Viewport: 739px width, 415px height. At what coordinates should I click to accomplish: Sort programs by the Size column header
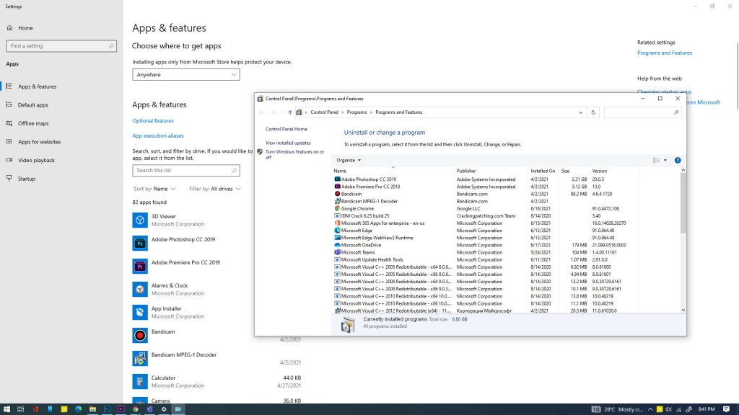point(574,171)
